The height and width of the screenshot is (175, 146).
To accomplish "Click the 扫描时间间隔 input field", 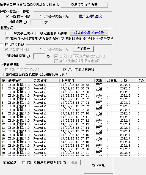I will 39,56.
